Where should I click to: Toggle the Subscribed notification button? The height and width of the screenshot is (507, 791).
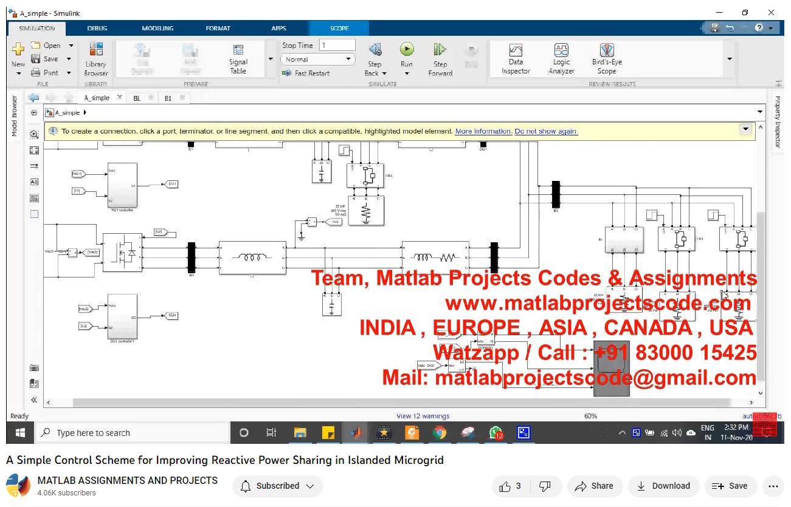click(277, 486)
